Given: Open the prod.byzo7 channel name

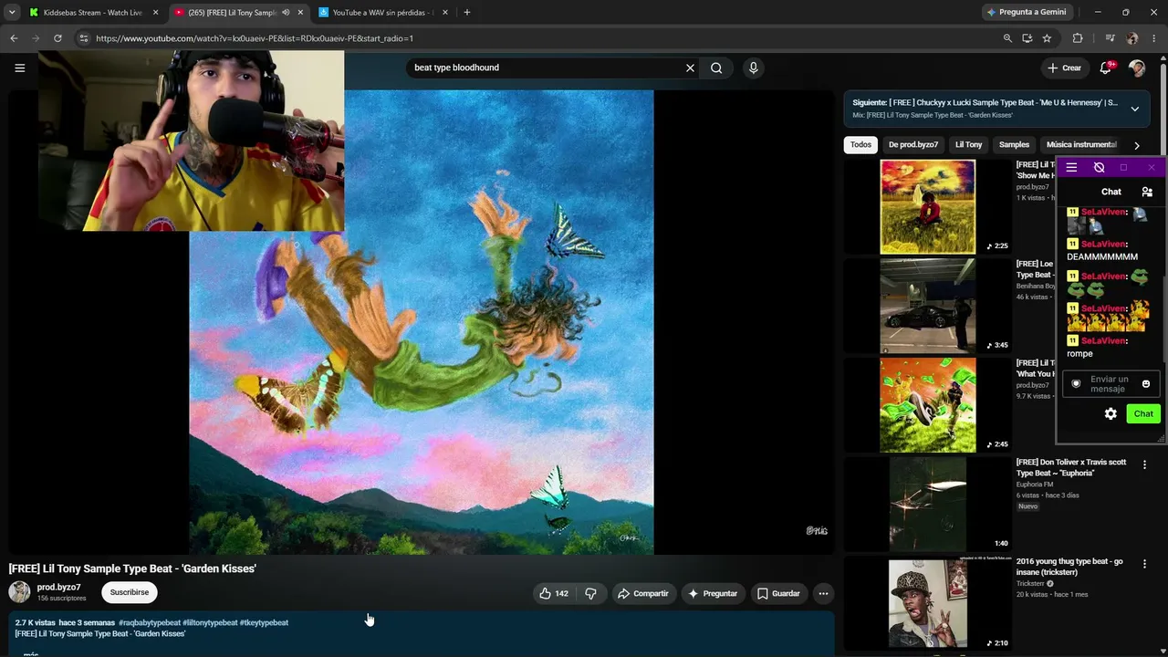Looking at the screenshot, I should tap(59, 588).
